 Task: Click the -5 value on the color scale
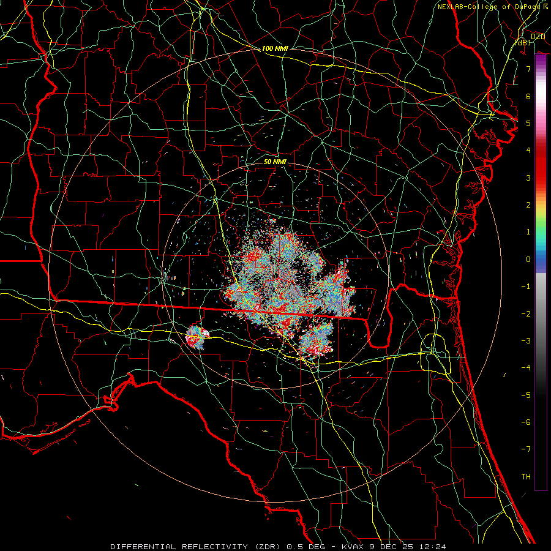click(526, 395)
